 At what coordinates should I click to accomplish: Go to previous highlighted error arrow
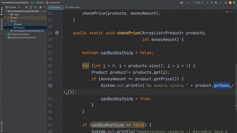[231, 11]
